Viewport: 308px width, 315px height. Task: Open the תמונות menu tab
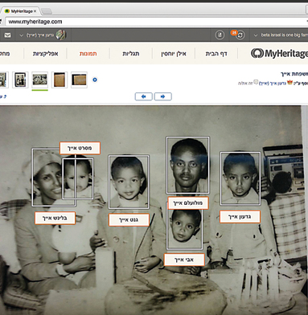pyautogui.click(x=88, y=54)
